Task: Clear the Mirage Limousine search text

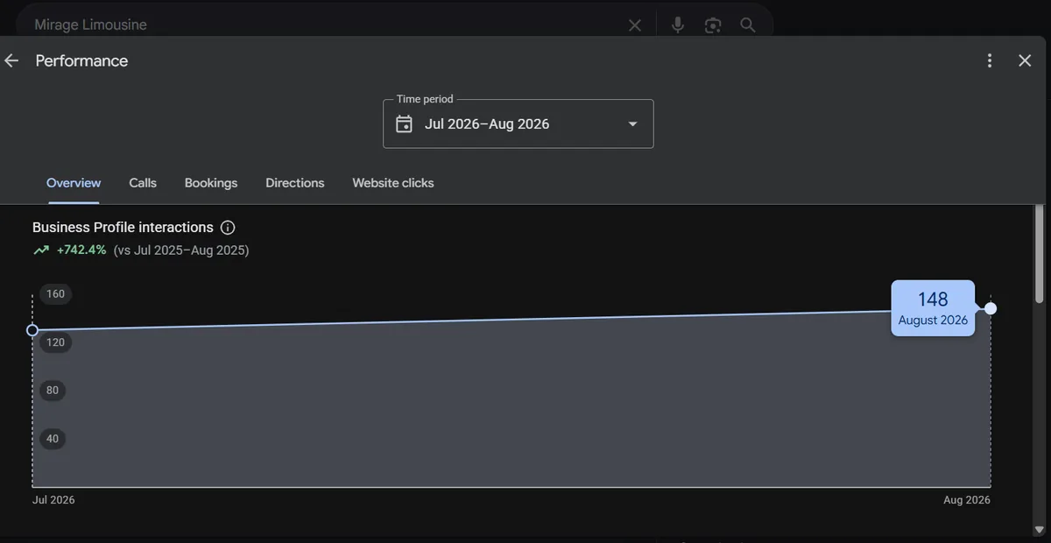Action: point(635,25)
